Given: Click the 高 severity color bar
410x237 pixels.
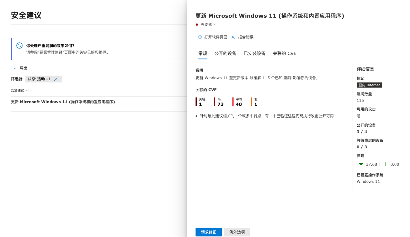Looking at the screenshot, I should (215, 102).
